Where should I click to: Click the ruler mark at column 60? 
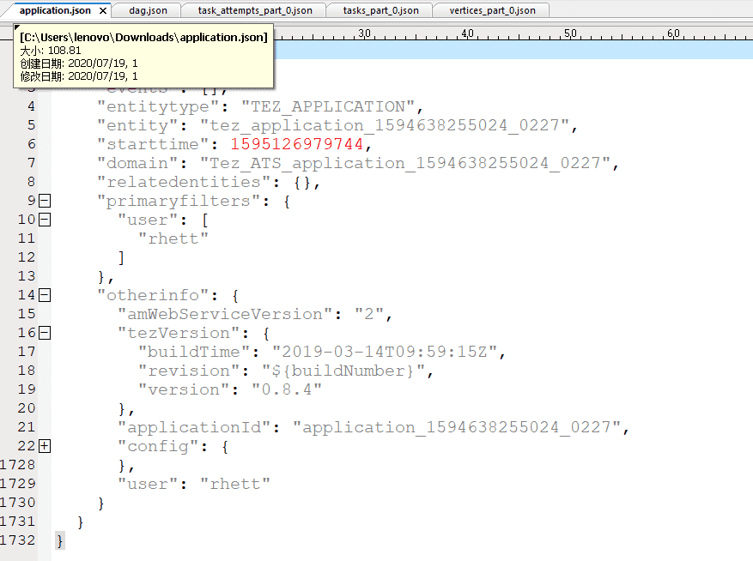point(673,33)
